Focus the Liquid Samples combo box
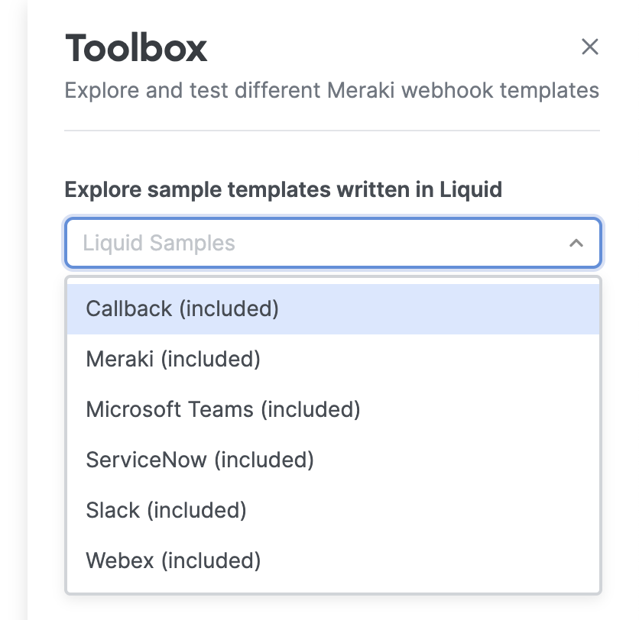Screen dimensions: 639x620 pos(333,243)
